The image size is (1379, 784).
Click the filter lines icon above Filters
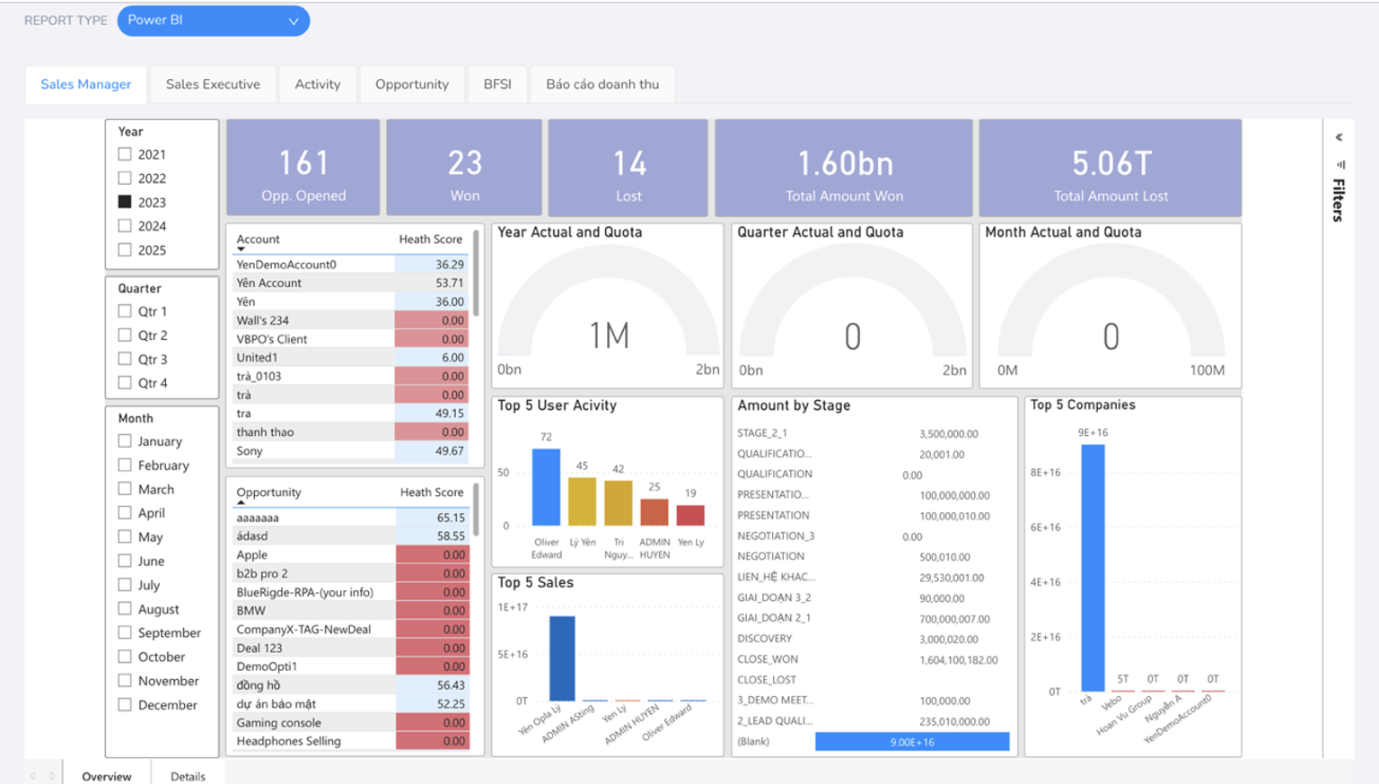(1340, 164)
